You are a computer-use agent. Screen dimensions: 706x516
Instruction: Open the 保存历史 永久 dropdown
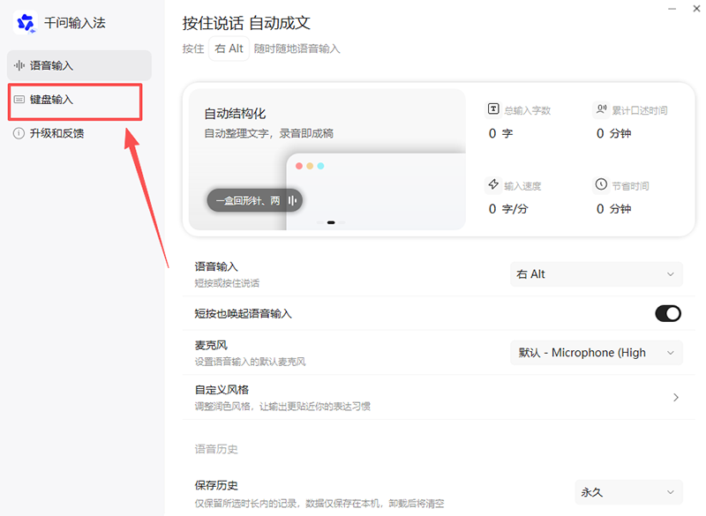click(628, 492)
